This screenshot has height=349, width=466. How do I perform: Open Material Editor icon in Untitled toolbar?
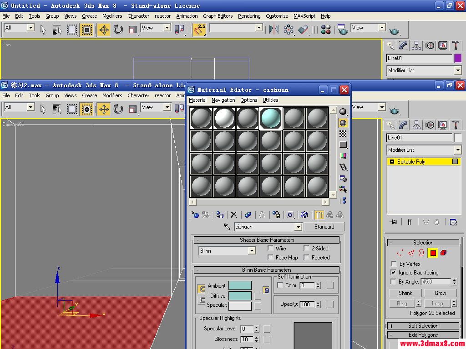[326, 30]
